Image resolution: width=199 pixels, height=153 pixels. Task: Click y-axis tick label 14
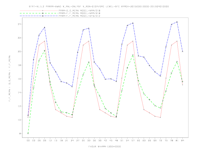pyautogui.click(x=19, y=92)
